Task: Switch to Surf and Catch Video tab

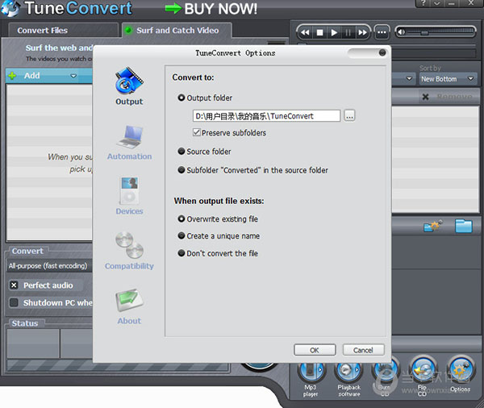Action: [177, 31]
